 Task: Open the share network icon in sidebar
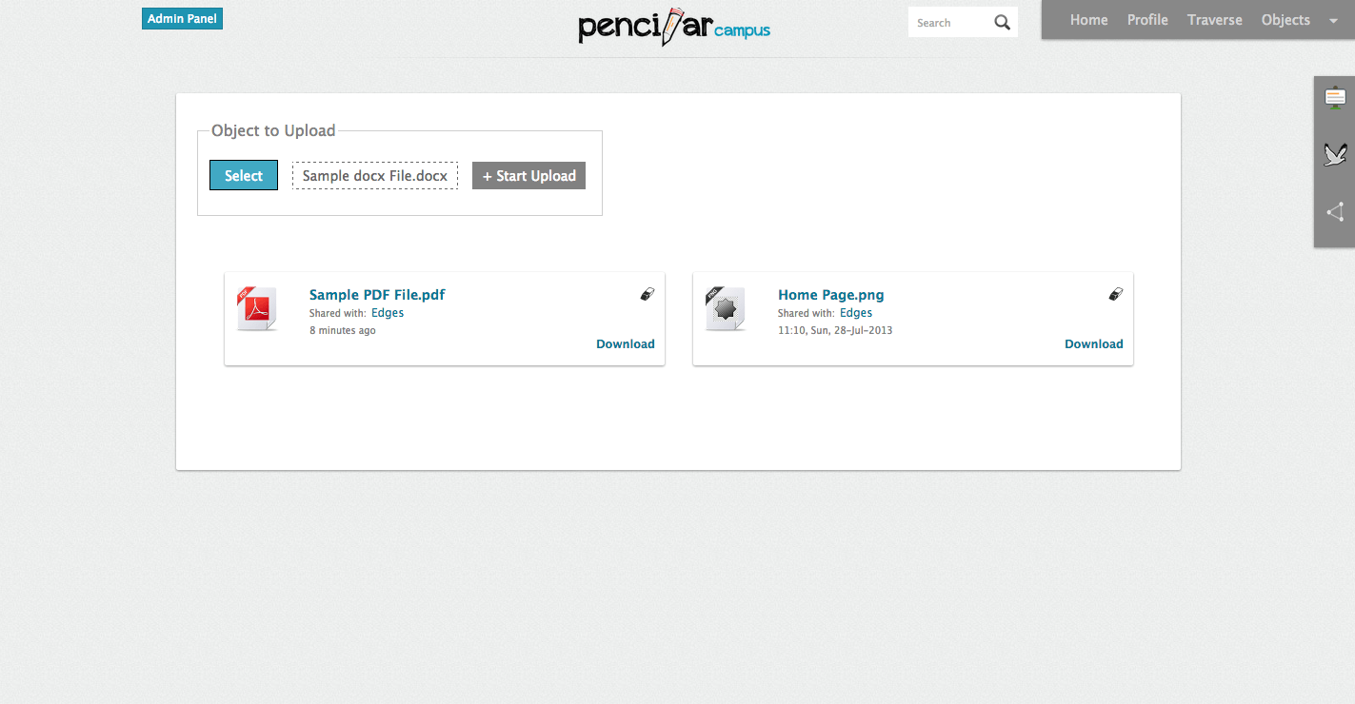(1335, 212)
